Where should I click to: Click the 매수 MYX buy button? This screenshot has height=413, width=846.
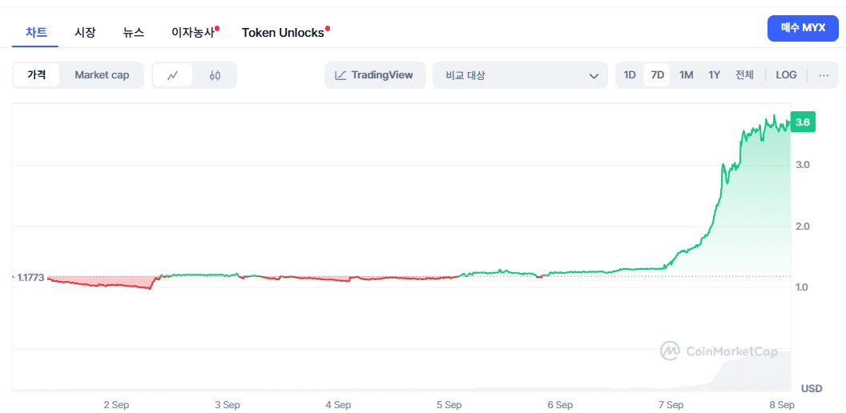point(803,29)
